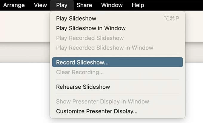Image resolution: width=203 pixels, height=123 pixels.
Task: Choose Play Slideshow from the menu
Action: [x=76, y=19]
